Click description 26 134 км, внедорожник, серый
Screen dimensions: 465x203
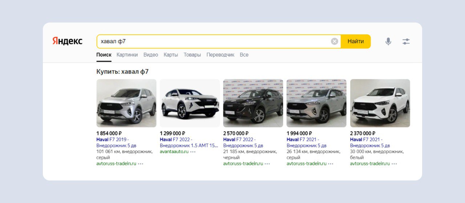314,155
